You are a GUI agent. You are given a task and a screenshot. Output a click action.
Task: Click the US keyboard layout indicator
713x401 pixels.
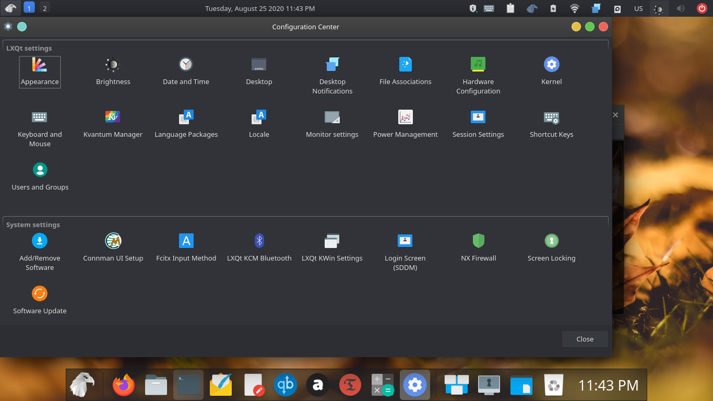click(638, 8)
